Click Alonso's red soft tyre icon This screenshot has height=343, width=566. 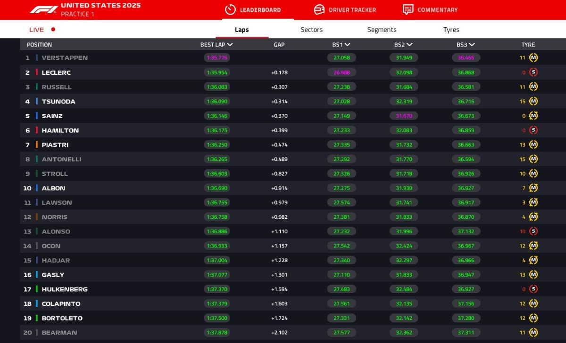(x=533, y=231)
